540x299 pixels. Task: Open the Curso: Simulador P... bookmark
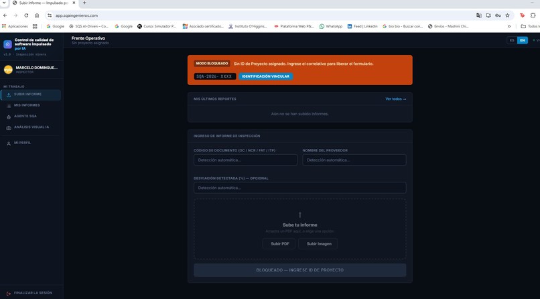coord(157,26)
